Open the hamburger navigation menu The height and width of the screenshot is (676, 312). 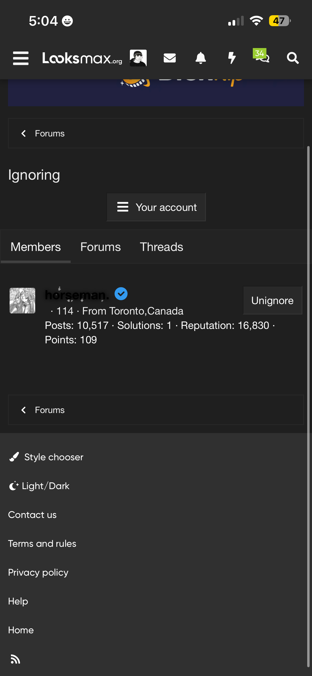pos(21,58)
